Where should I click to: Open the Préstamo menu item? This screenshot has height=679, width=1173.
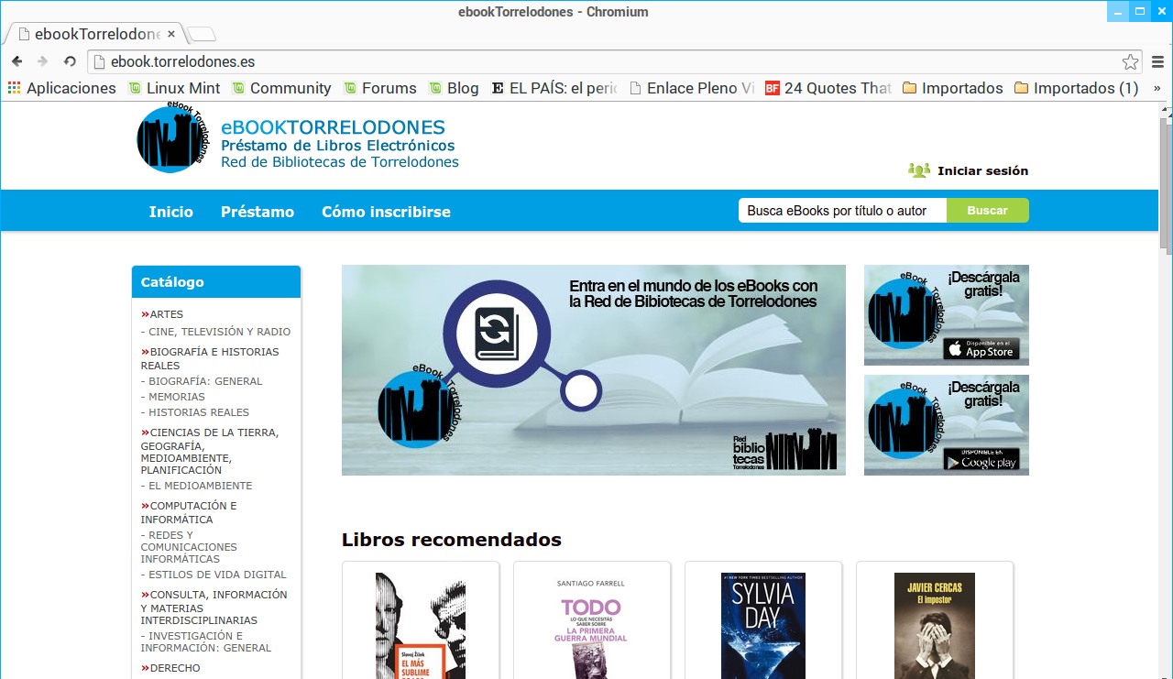click(x=258, y=212)
